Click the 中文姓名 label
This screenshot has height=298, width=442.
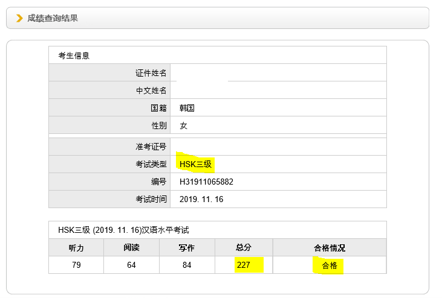(151, 90)
